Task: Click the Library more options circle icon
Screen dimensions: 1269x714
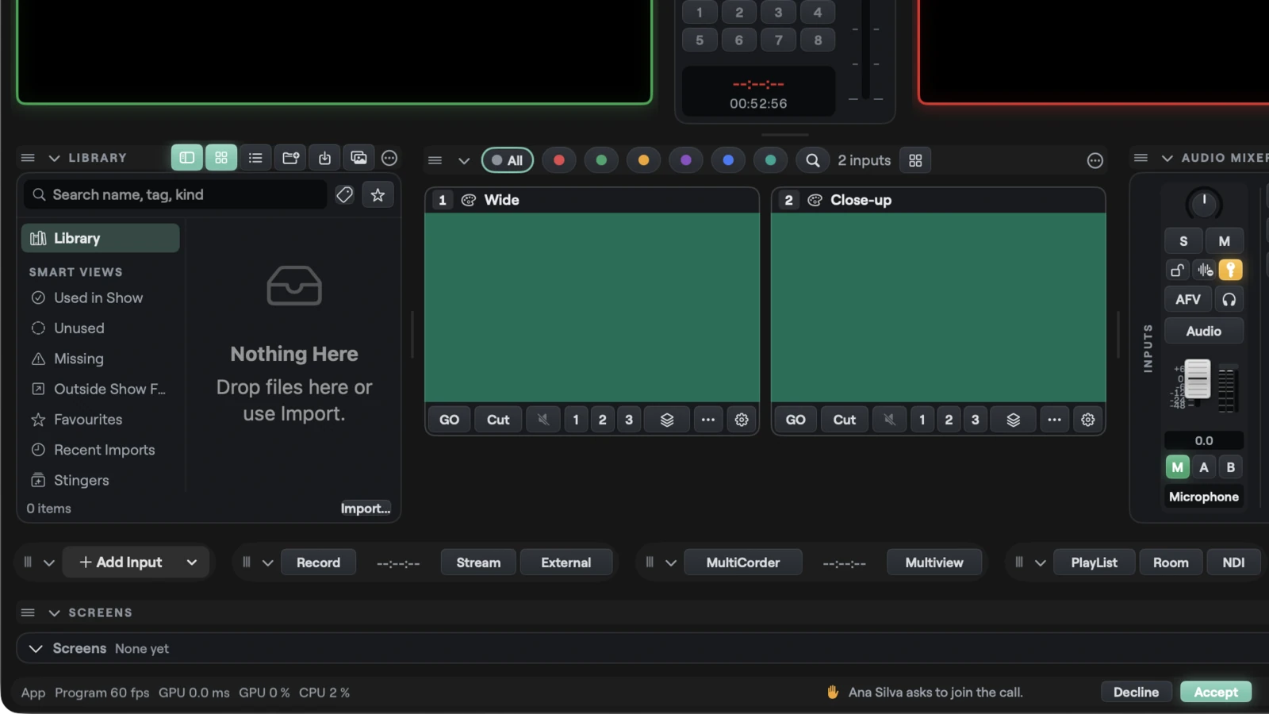Action: 389,158
